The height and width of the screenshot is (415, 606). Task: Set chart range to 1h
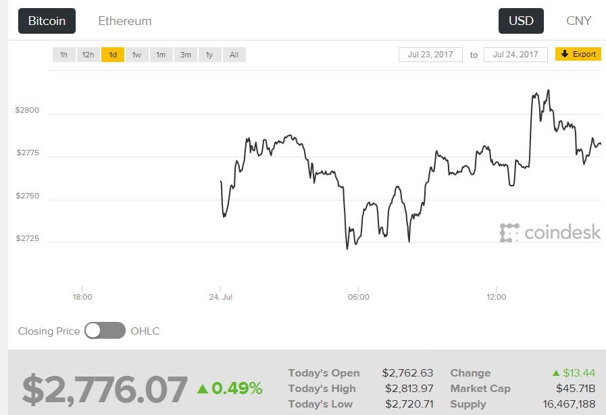[64, 55]
